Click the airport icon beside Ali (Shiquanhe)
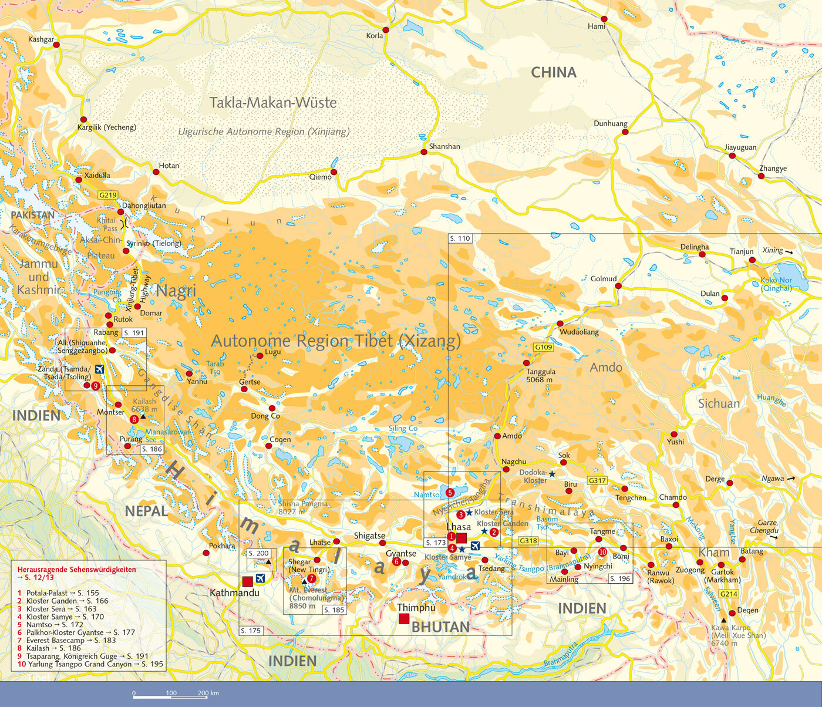822x707 pixels. (99, 369)
